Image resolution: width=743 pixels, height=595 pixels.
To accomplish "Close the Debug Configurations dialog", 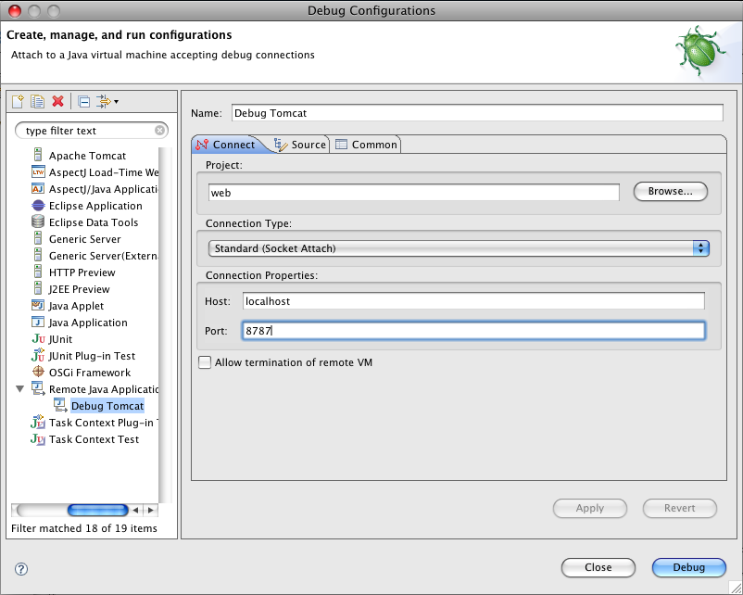I will pos(598,567).
